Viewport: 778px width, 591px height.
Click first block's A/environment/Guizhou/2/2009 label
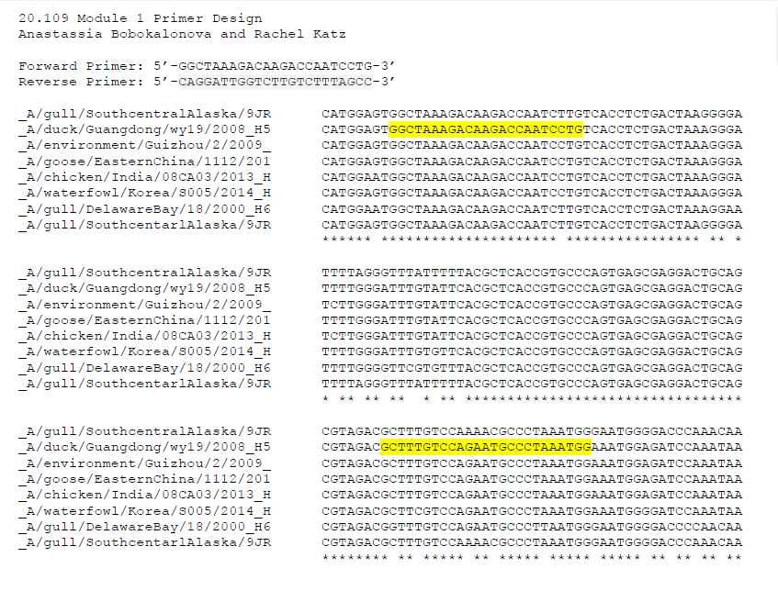(145, 145)
